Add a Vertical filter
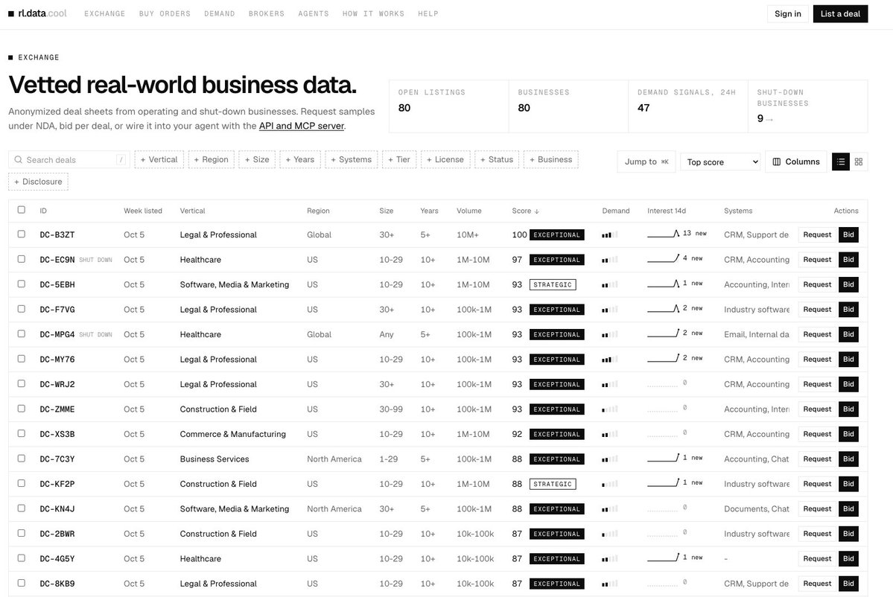 pyautogui.click(x=159, y=159)
